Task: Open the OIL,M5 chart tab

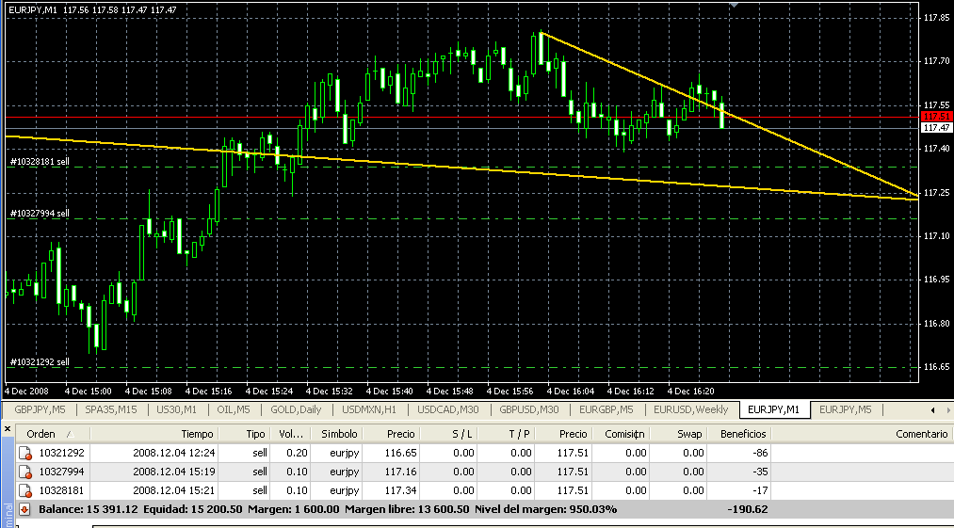Action: tap(233, 410)
